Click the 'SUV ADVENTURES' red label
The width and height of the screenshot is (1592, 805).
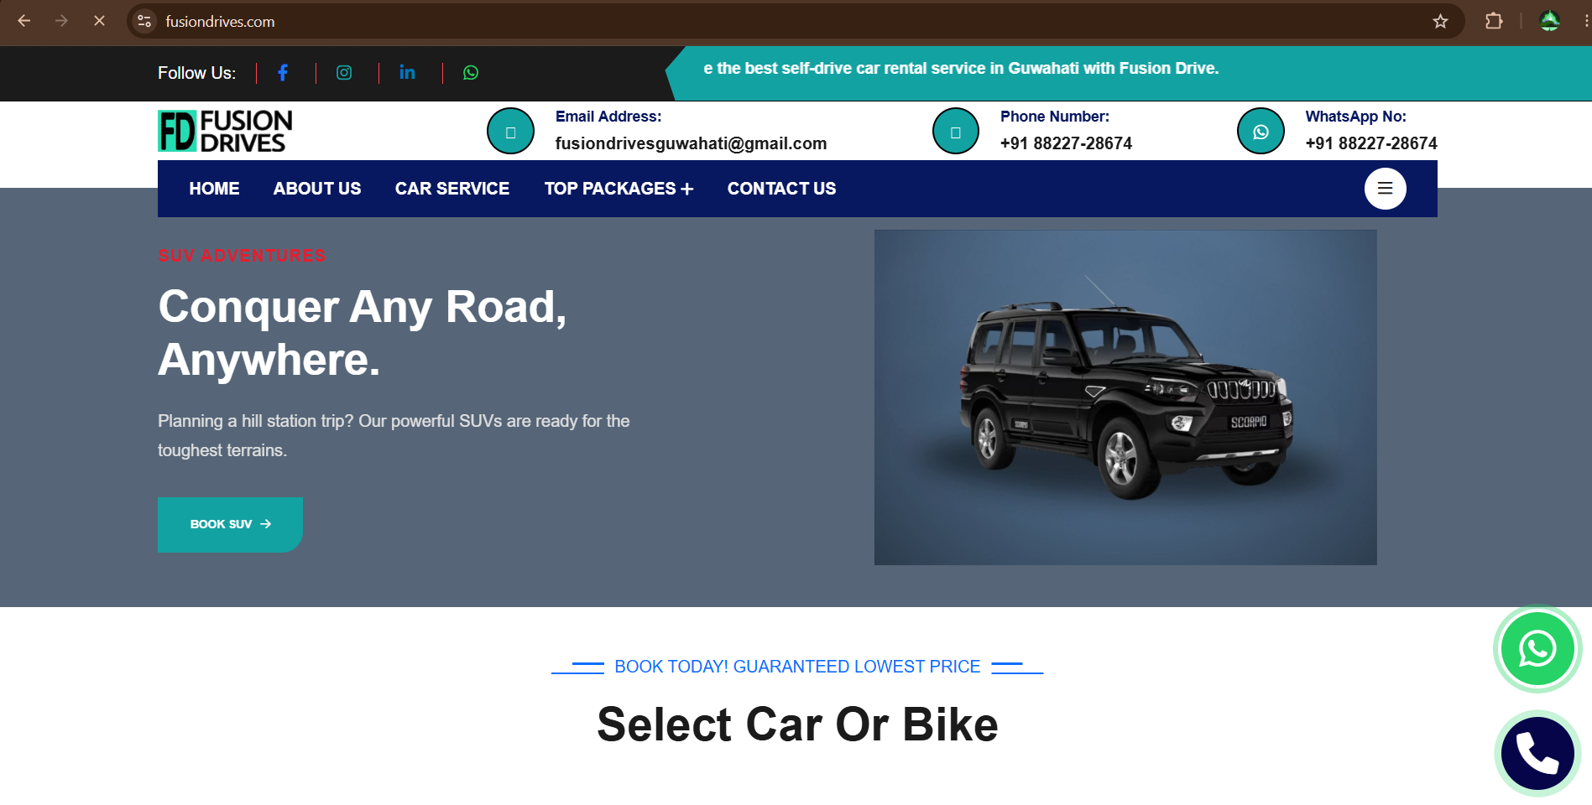(x=242, y=256)
